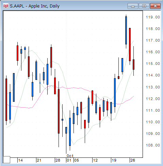This screenshot has height=166, width=163.
Task: Click the 112.00 price axis label
Action: (153, 99)
